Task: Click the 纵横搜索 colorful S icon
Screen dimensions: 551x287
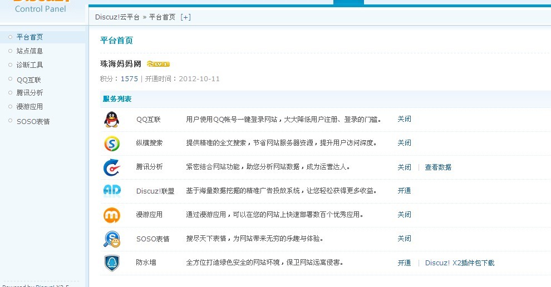Action: pyautogui.click(x=112, y=143)
